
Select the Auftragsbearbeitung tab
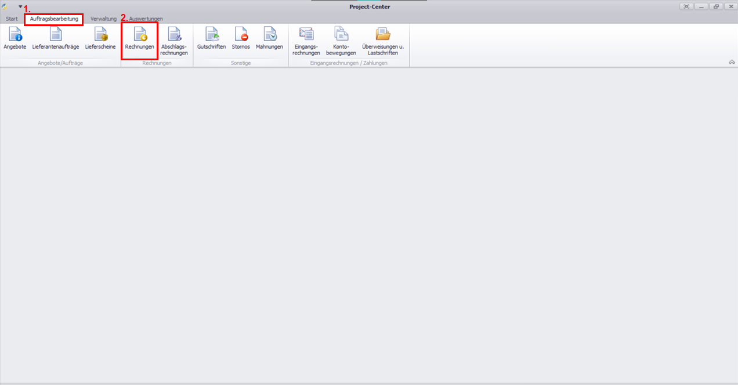(x=54, y=19)
